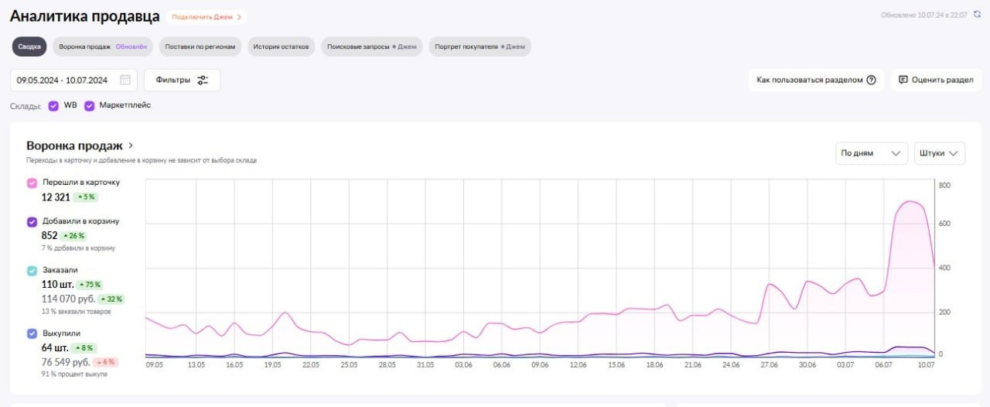Viewport: 990px width, 407px height.
Task: Uncheck the WB warehouse checkbox
Action: pyautogui.click(x=53, y=105)
